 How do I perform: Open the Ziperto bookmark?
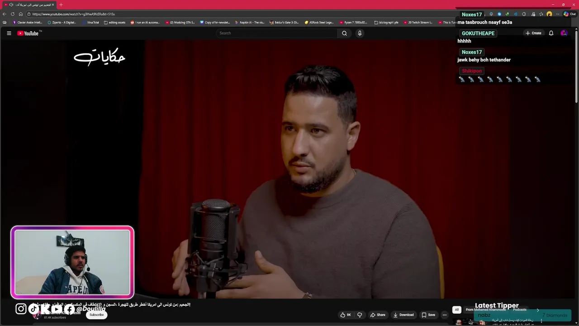coord(62,22)
